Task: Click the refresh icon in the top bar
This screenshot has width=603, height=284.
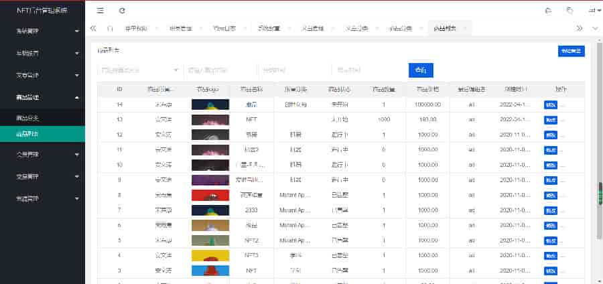Action: (122, 11)
